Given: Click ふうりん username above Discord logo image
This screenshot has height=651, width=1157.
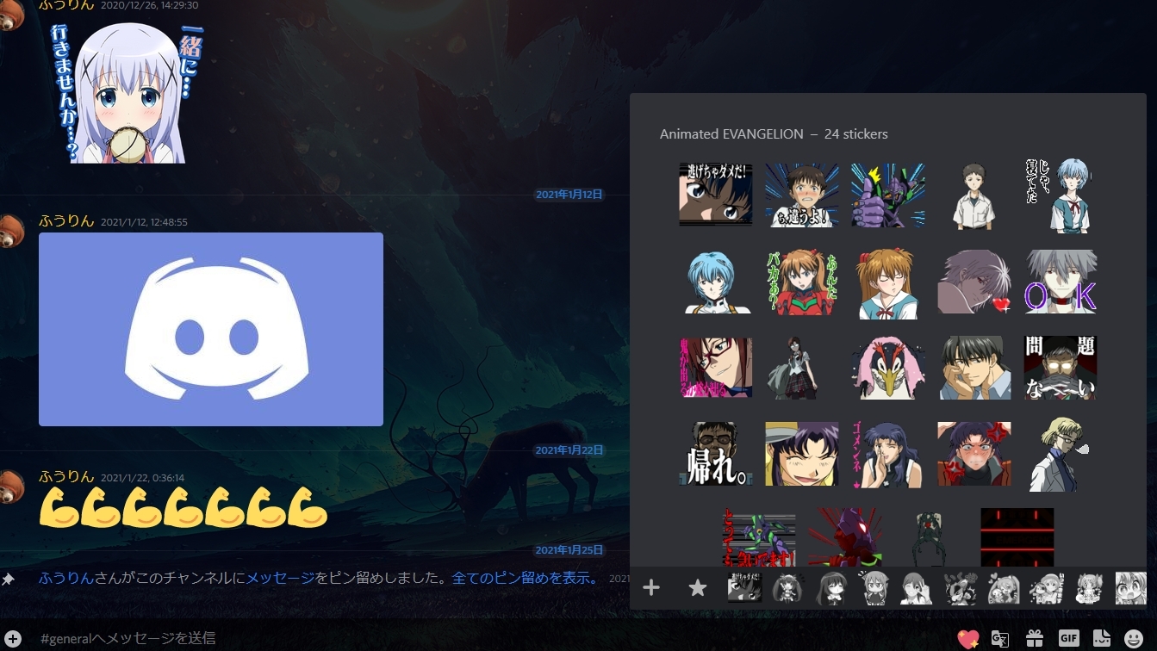Looking at the screenshot, I should pyautogui.click(x=66, y=221).
